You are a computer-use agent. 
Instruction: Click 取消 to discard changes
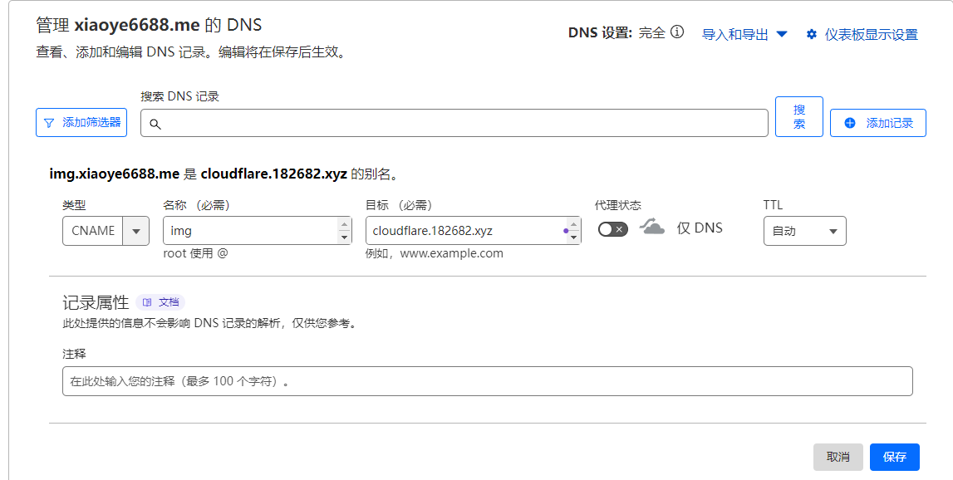point(838,457)
